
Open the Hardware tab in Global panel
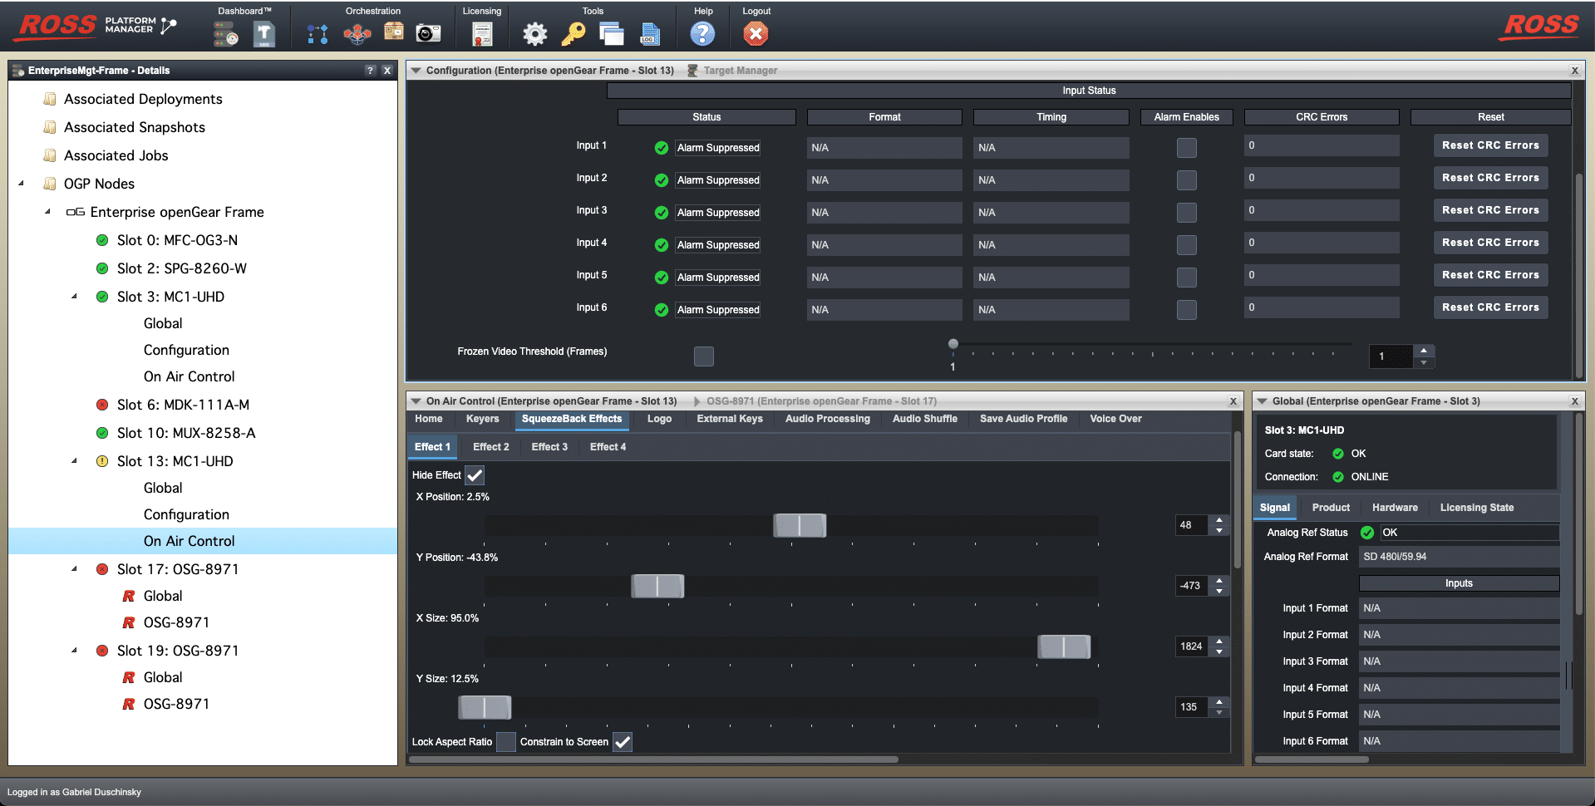[1395, 508]
